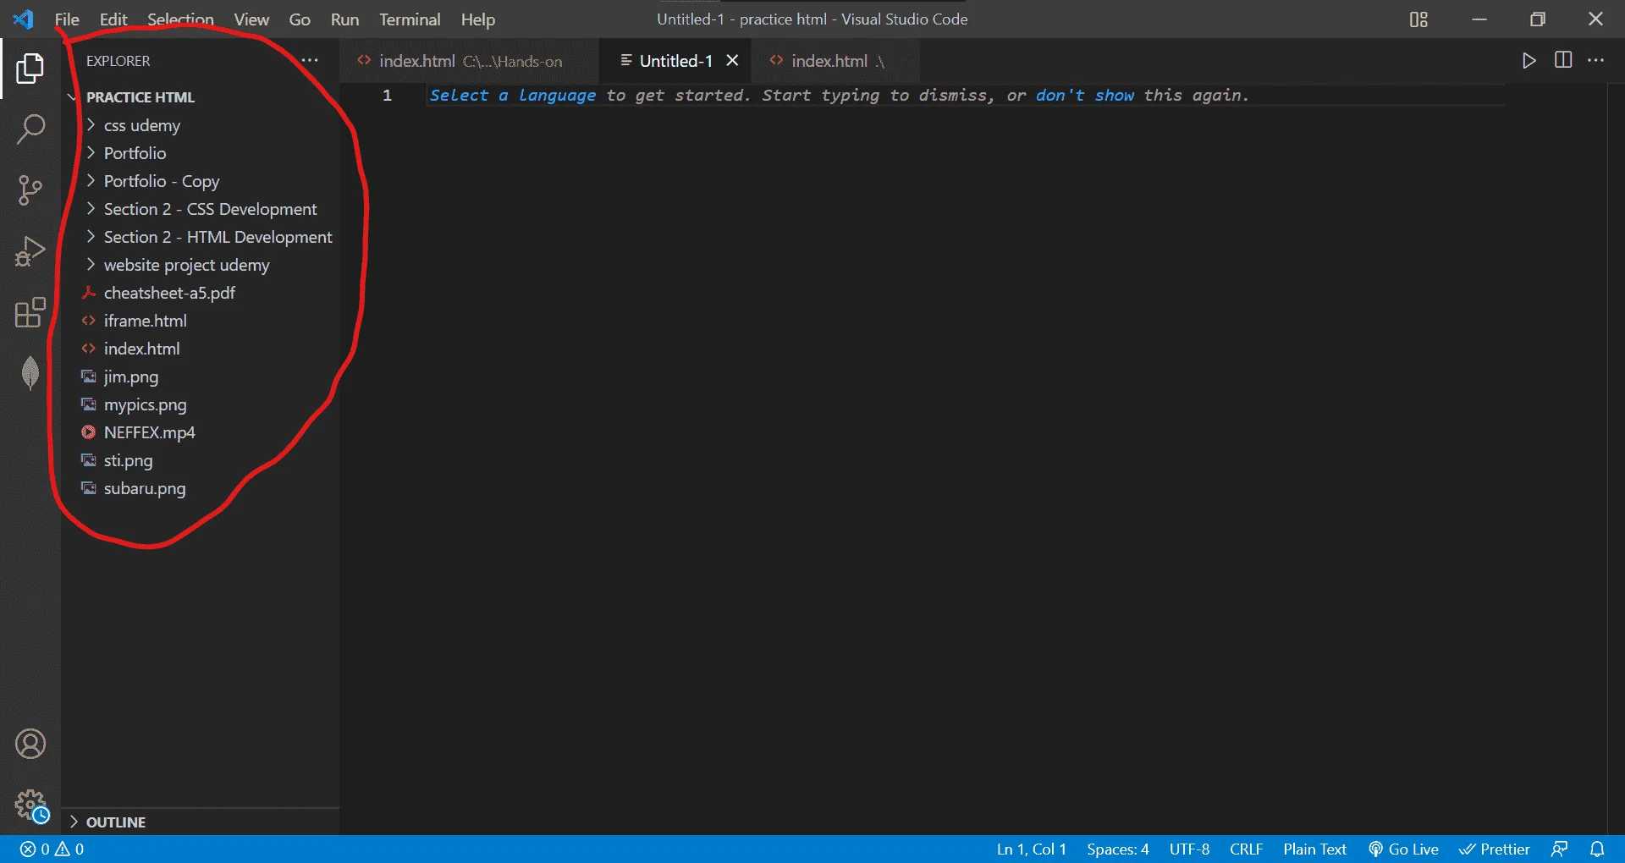
Task: Open the Accounts icon in activity bar
Action: (30, 744)
